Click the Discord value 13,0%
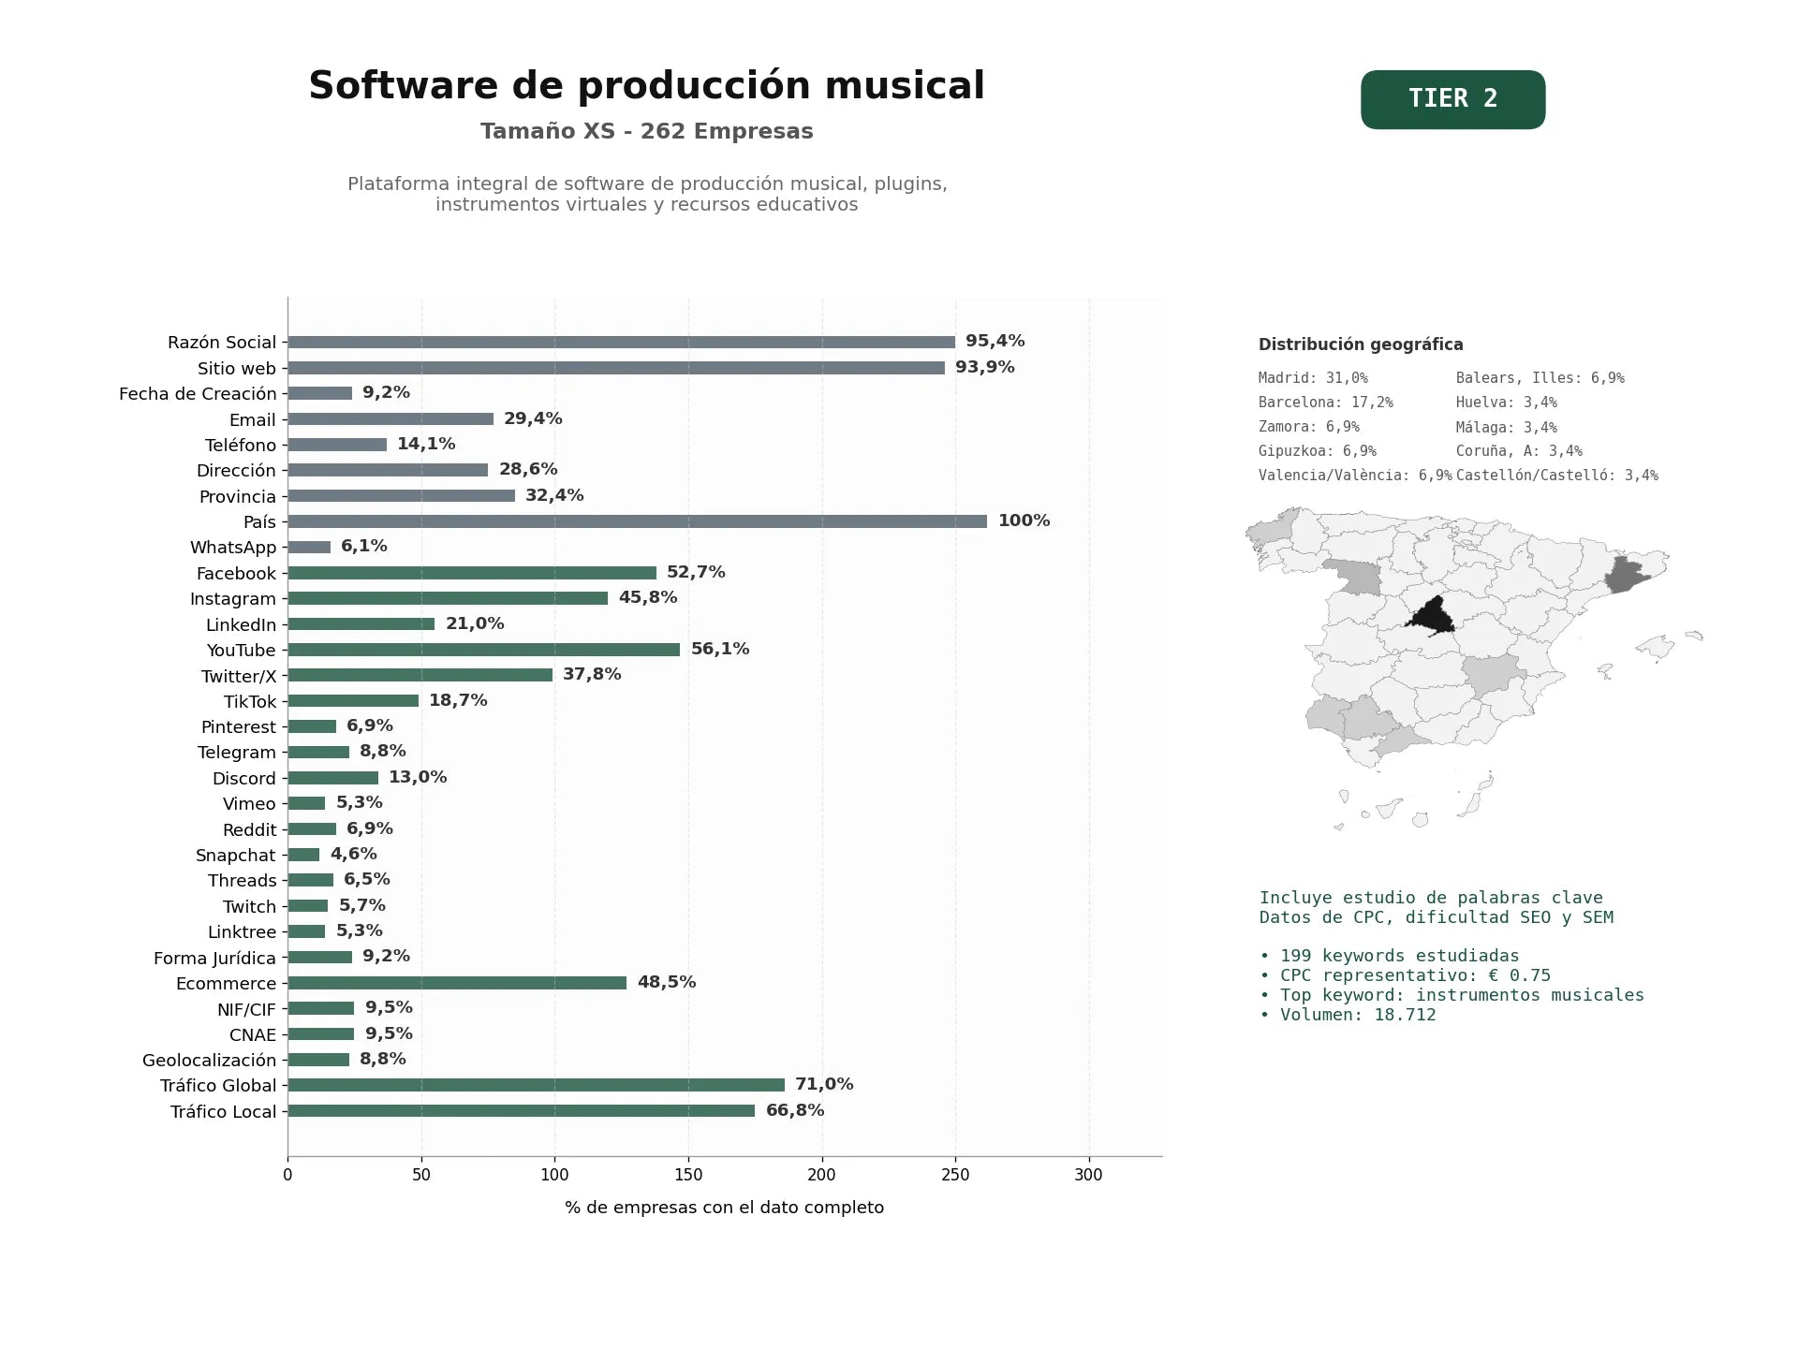 (x=418, y=777)
